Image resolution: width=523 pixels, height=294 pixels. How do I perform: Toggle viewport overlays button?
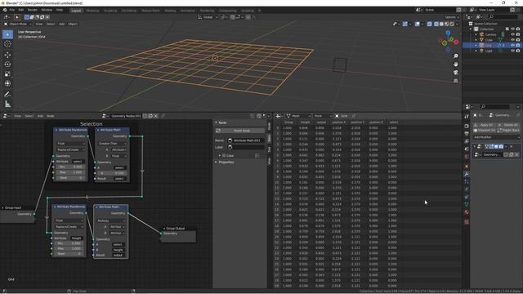418,24
